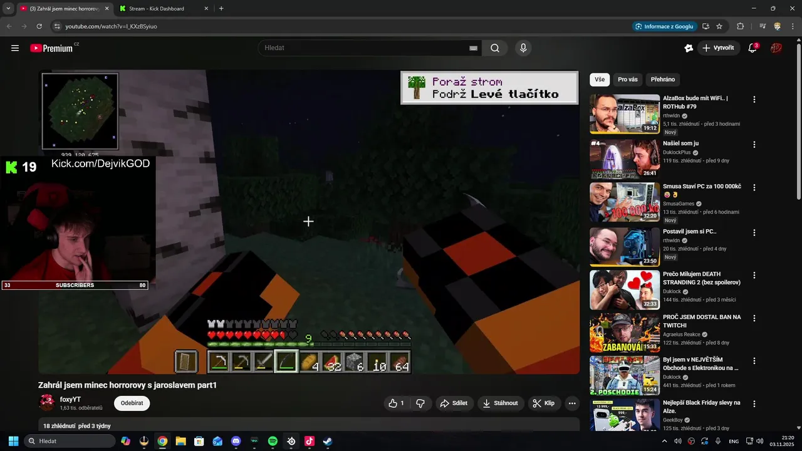Open Microsoft Store from the taskbar
This screenshot has width=802, height=451.
click(x=199, y=441)
